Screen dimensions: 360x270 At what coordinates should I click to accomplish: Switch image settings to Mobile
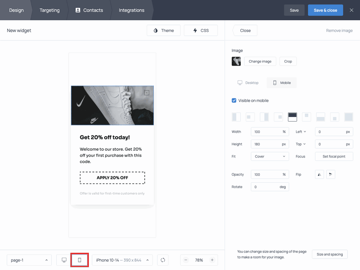(x=281, y=82)
